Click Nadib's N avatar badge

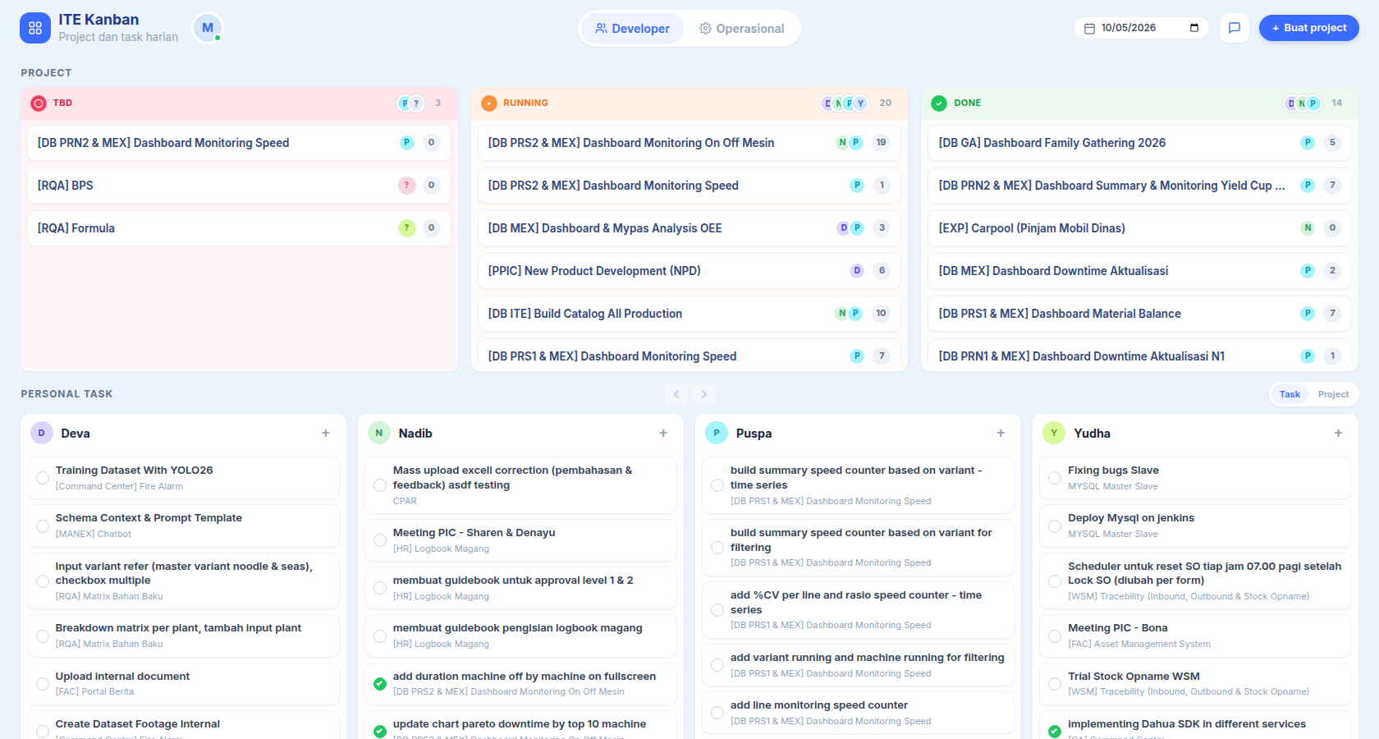click(x=379, y=433)
